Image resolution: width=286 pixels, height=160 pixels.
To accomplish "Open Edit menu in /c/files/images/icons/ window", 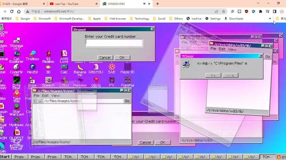I will [45, 96].
